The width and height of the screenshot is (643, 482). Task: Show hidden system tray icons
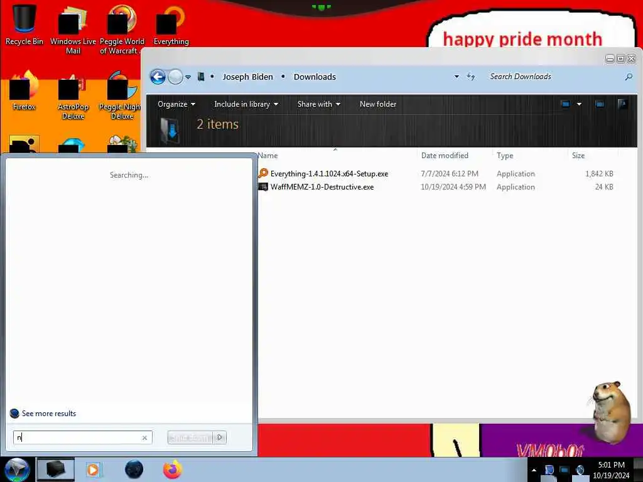coord(534,469)
